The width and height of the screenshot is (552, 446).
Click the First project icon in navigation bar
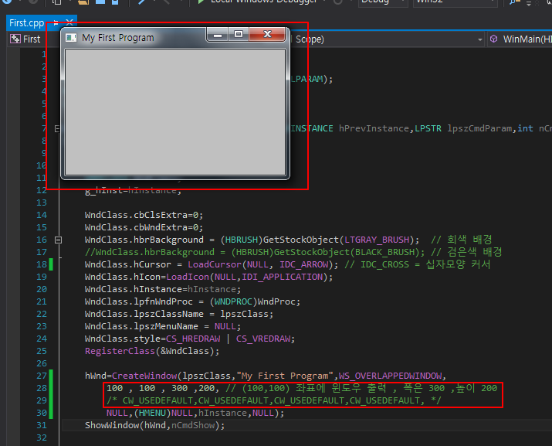(x=15, y=39)
